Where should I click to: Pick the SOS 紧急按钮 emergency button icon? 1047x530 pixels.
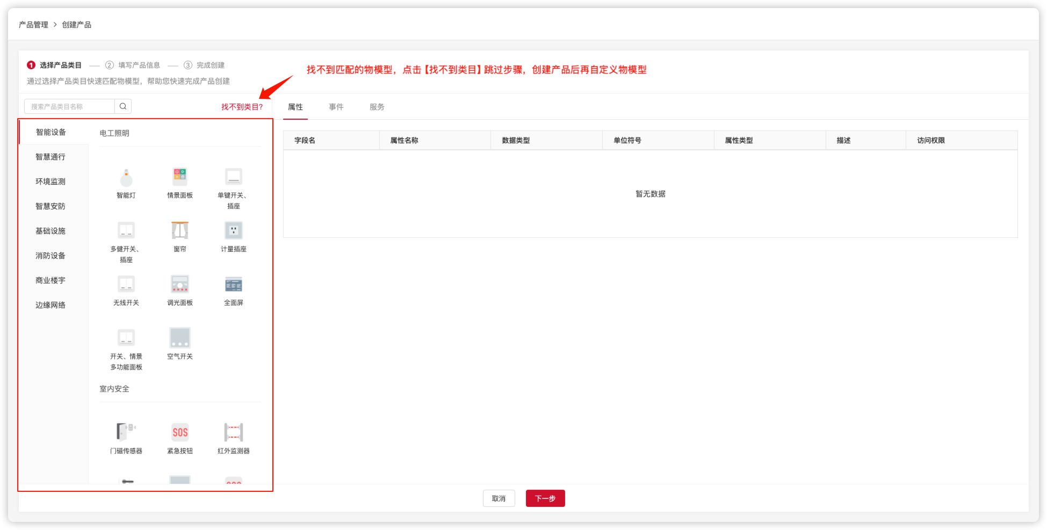(180, 433)
